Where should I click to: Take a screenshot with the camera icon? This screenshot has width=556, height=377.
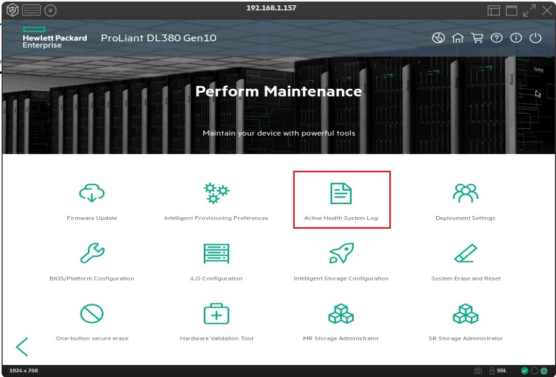(x=478, y=371)
